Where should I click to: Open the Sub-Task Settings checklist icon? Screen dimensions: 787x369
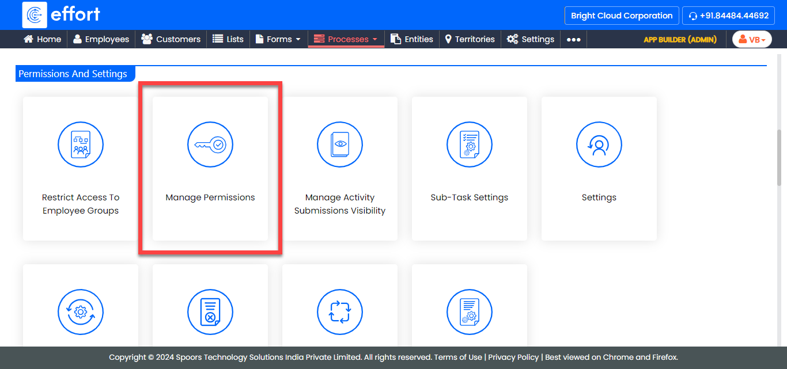(x=470, y=144)
